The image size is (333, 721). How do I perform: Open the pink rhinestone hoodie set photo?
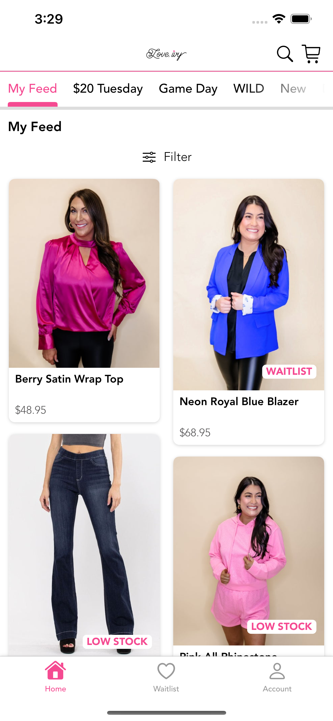248,551
